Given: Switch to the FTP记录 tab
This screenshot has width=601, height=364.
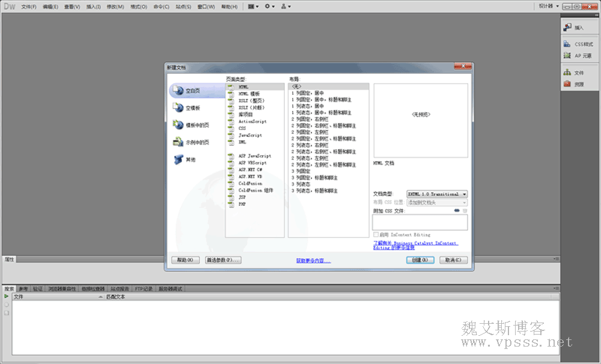Looking at the screenshot, I should coord(144,289).
